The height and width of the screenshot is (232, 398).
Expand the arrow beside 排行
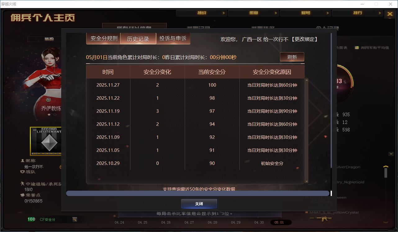click(379, 13)
